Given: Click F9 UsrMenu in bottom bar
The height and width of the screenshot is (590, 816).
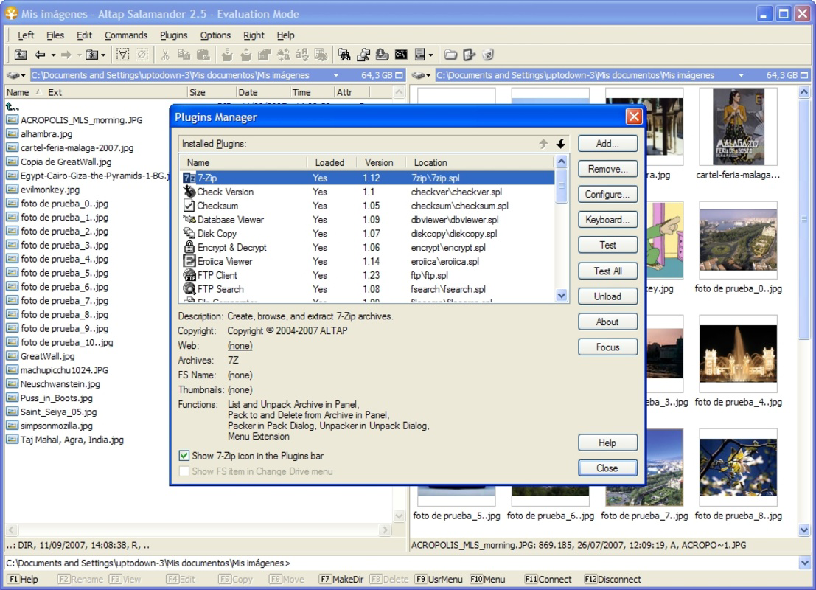Looking at the screenshot, I should click(439, 580).
